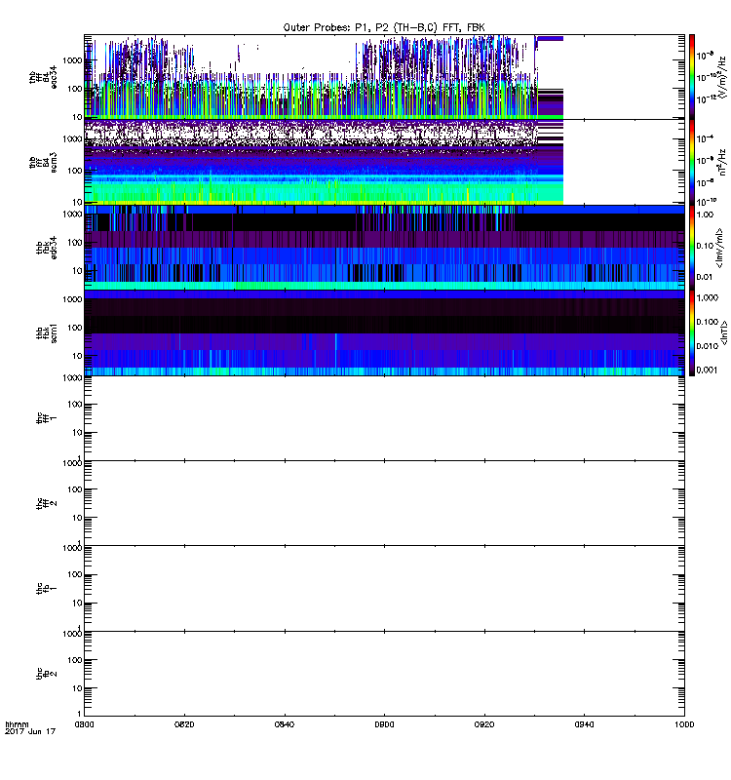Click inside the thb fbk edc34 spectrogram panel
This screenshot has height=780, width=731.
click(x=384, y=248)
